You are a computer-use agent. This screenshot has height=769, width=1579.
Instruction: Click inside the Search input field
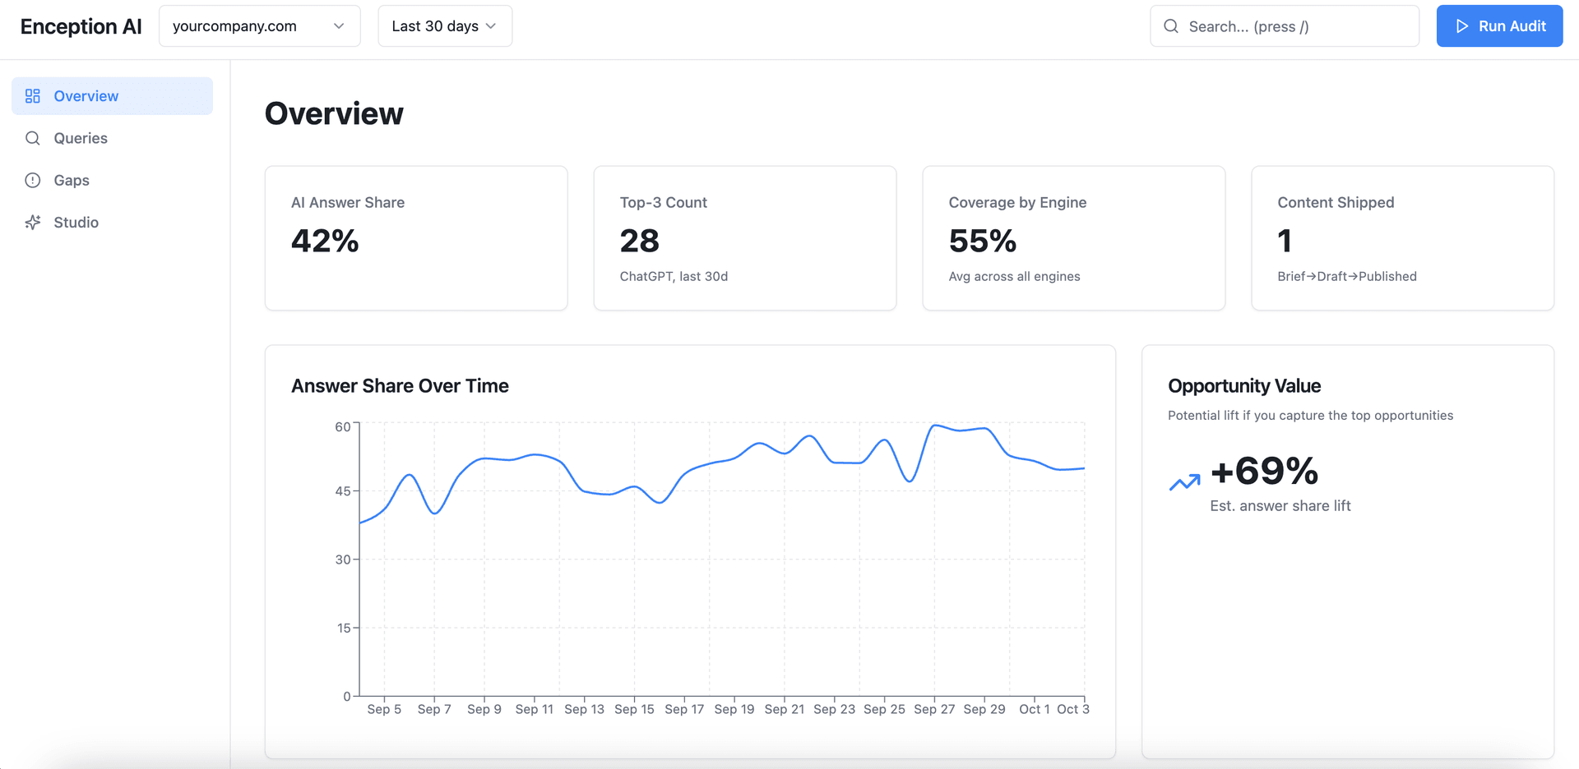(1283, 25)
